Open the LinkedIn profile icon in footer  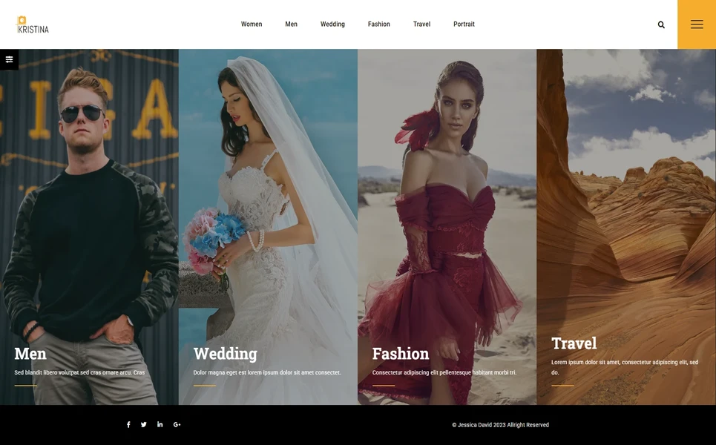159,423
